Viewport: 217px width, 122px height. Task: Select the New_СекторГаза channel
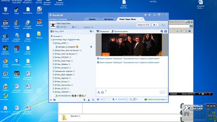(64, 85)
